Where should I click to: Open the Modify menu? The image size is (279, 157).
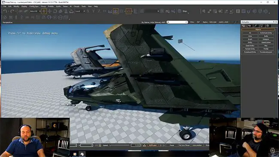[x=16, y=6]
